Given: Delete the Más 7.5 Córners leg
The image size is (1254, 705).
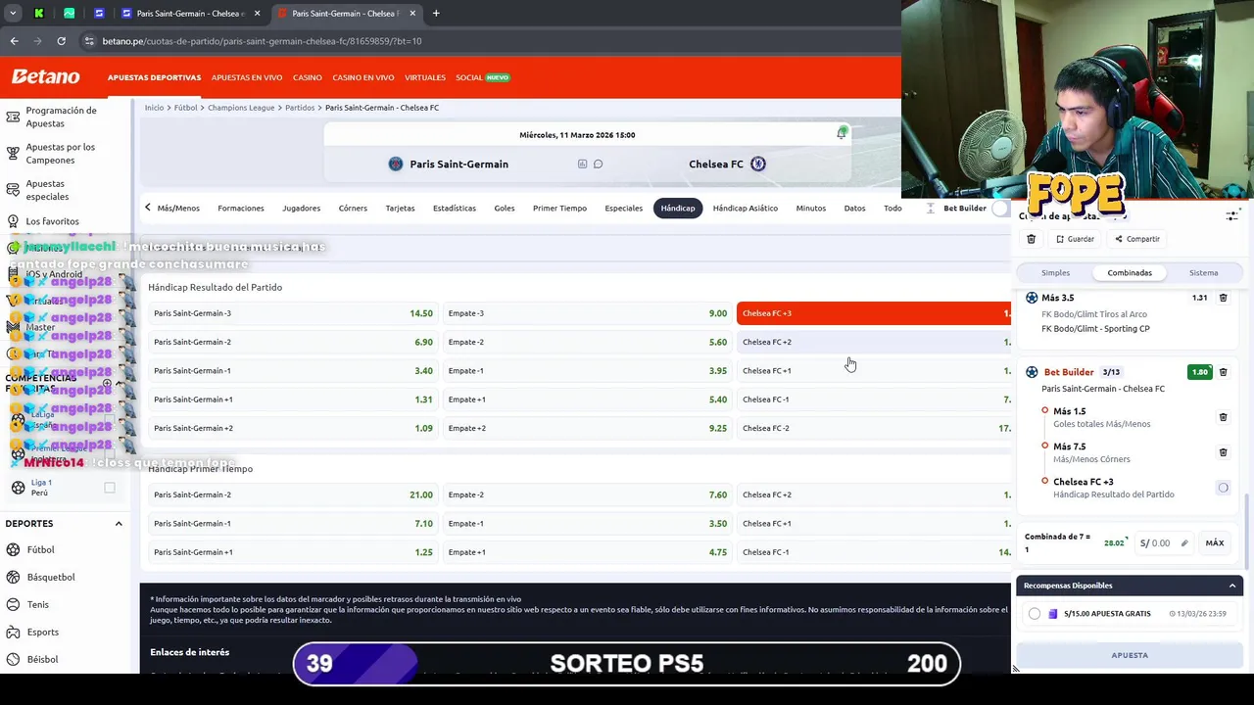Looking at the screenshot, I should tap(1223, 452).
